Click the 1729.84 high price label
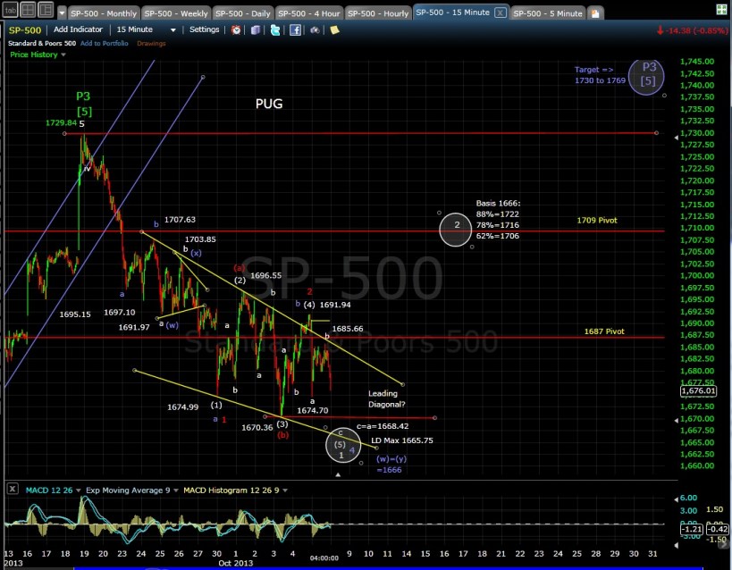 point(61,122)
